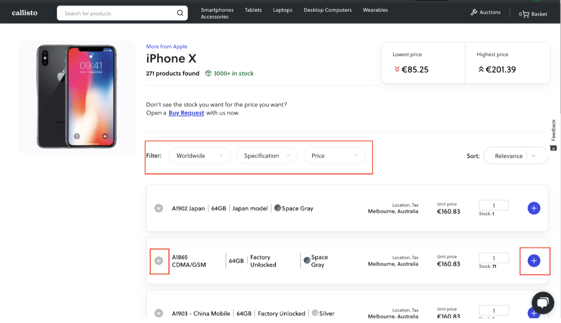The height and width of the screenshot is (323, 561).
Task: Click the €85.25 lowest price value
Action: (415, 69)
